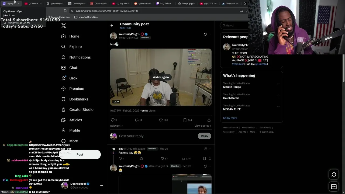Click the grey Reply button
Viewport: 345px width, 194px height.
click(205, 136)
